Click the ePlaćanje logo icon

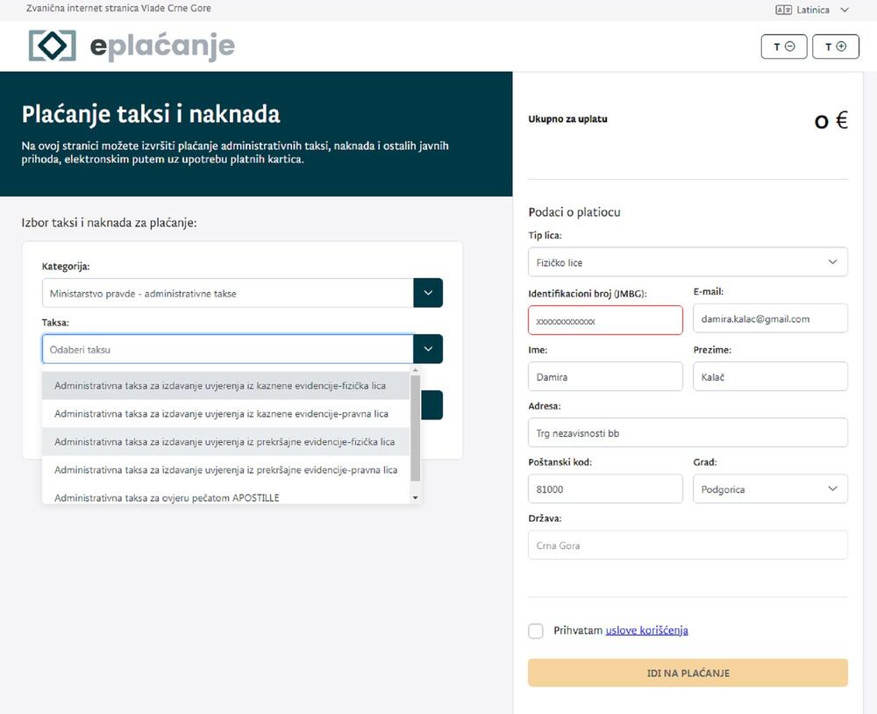tap(53, 46)
